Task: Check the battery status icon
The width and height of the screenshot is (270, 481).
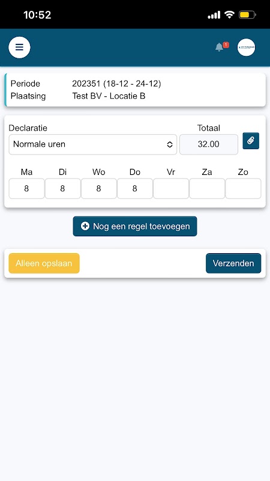Action: pyautogui.click(x=247, y=14)
